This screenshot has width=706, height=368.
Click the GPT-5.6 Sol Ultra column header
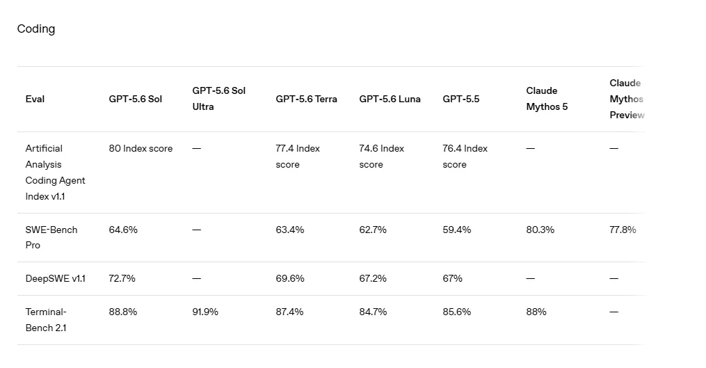click(219, 99)
